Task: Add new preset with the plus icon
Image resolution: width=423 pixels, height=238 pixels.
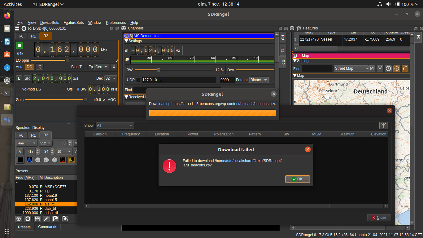Action: (19, 219)
